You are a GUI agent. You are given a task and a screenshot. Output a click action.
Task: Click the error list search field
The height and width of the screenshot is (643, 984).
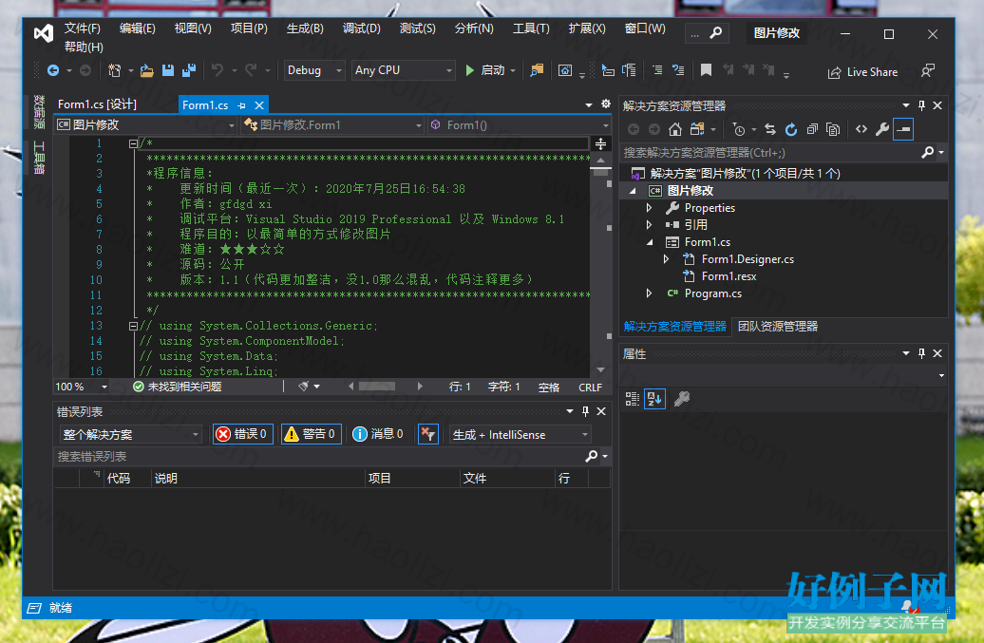pos(320,456)
